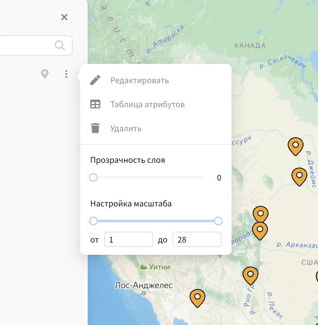The height and width of the screenshot is (325, 318).
Task: Click the pencil icon next to Редактировать
Action: (95, 80)
